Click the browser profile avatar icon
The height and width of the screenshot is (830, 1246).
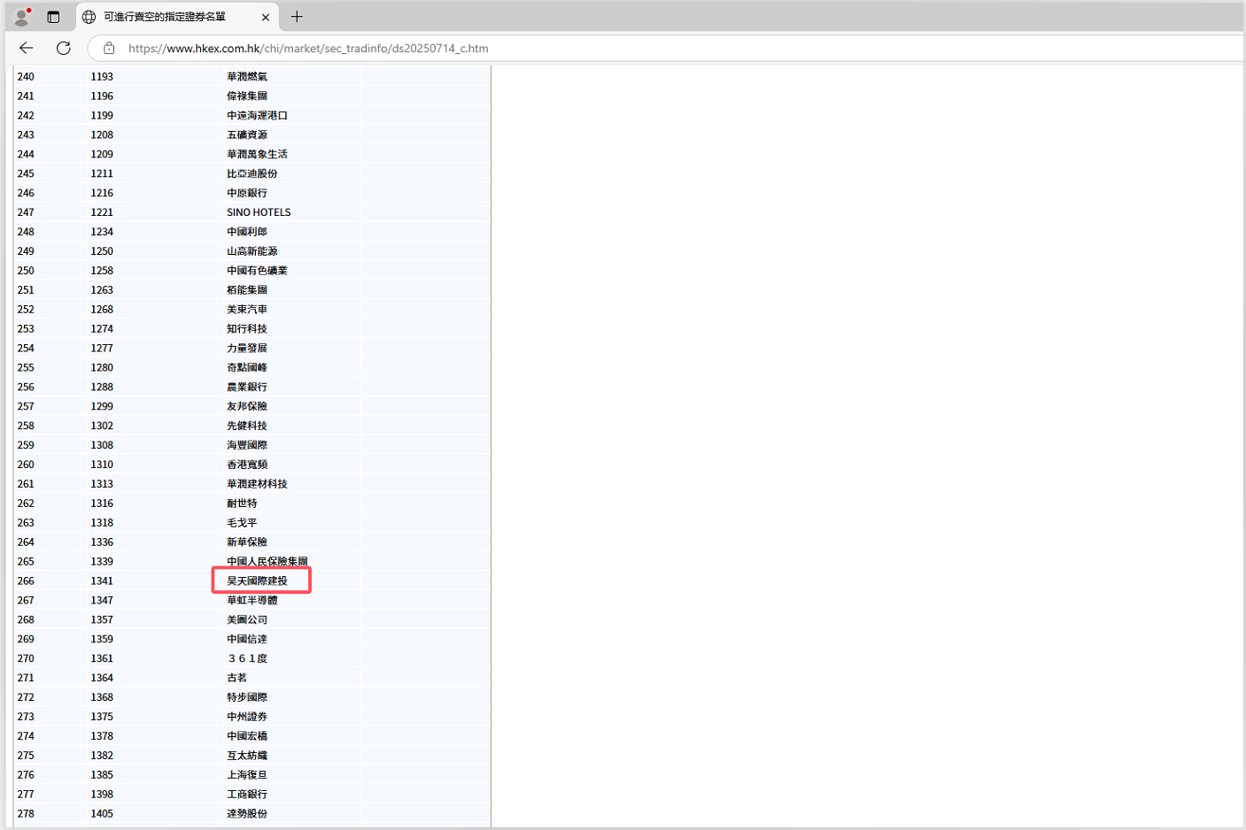point(22,17)
